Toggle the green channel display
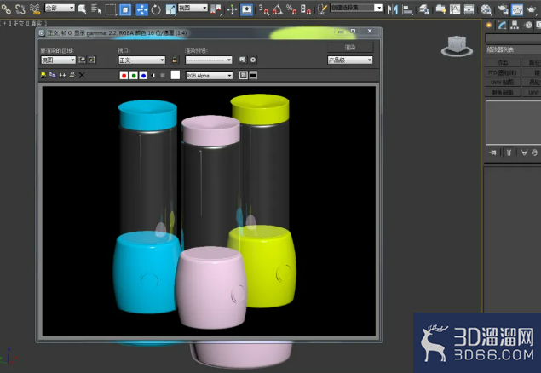This screenshot has height=373, width=541. 134,76
